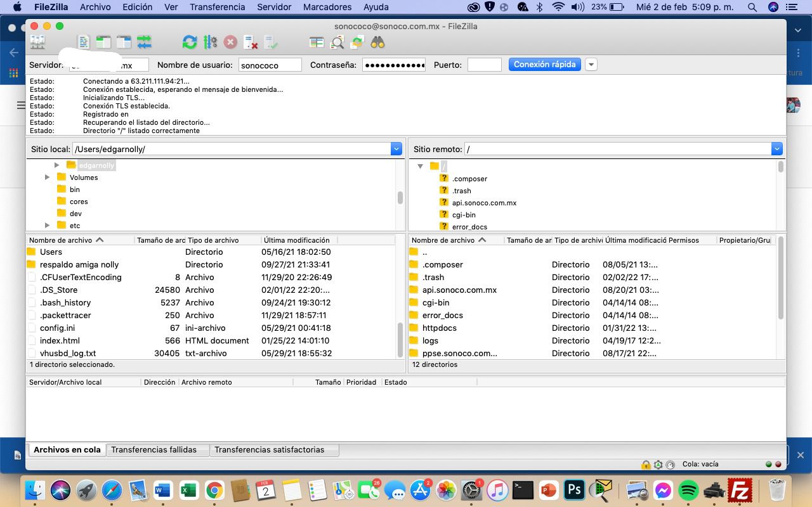Open the Transferencia menu
Viewport: 812px width, 507px height.
coord(217,7)
